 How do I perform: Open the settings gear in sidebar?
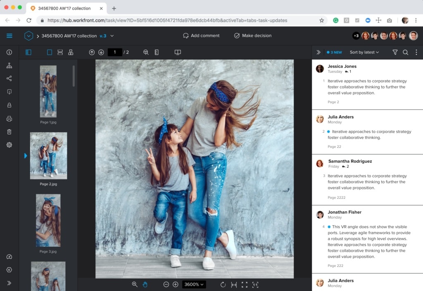click(9, 145)
